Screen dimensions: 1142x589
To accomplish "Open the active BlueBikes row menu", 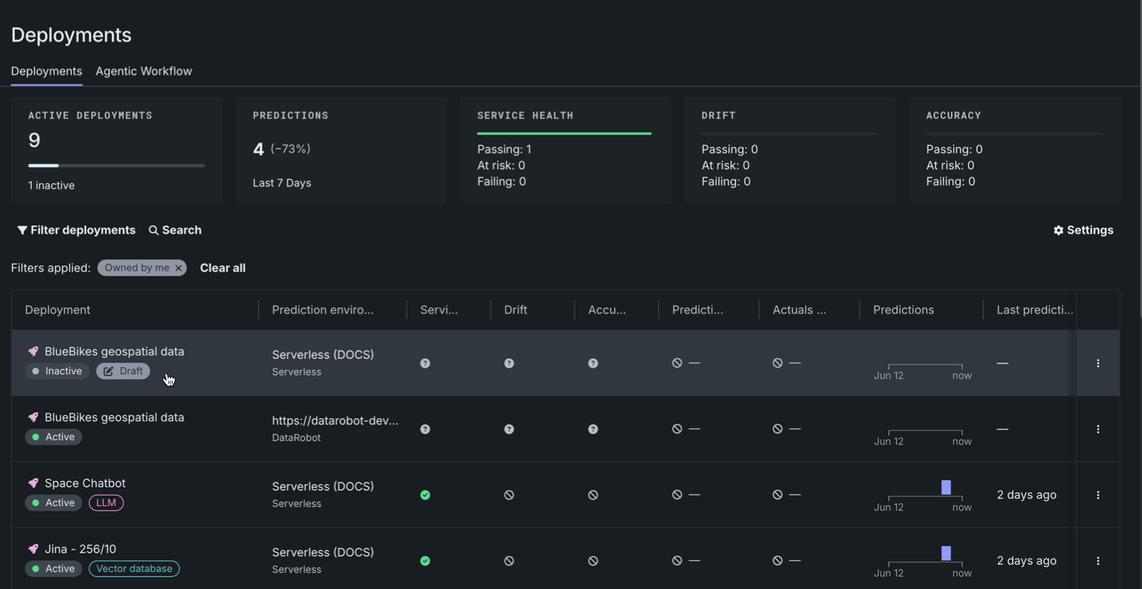I will pos(1098,429).
